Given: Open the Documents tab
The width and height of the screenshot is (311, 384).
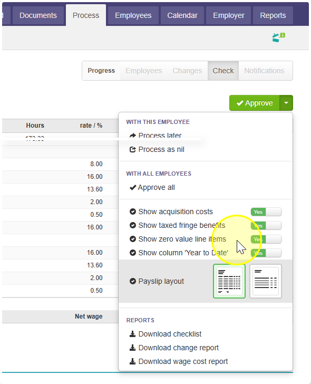Looking at the screenshot, I should click(x=38, y=15).
